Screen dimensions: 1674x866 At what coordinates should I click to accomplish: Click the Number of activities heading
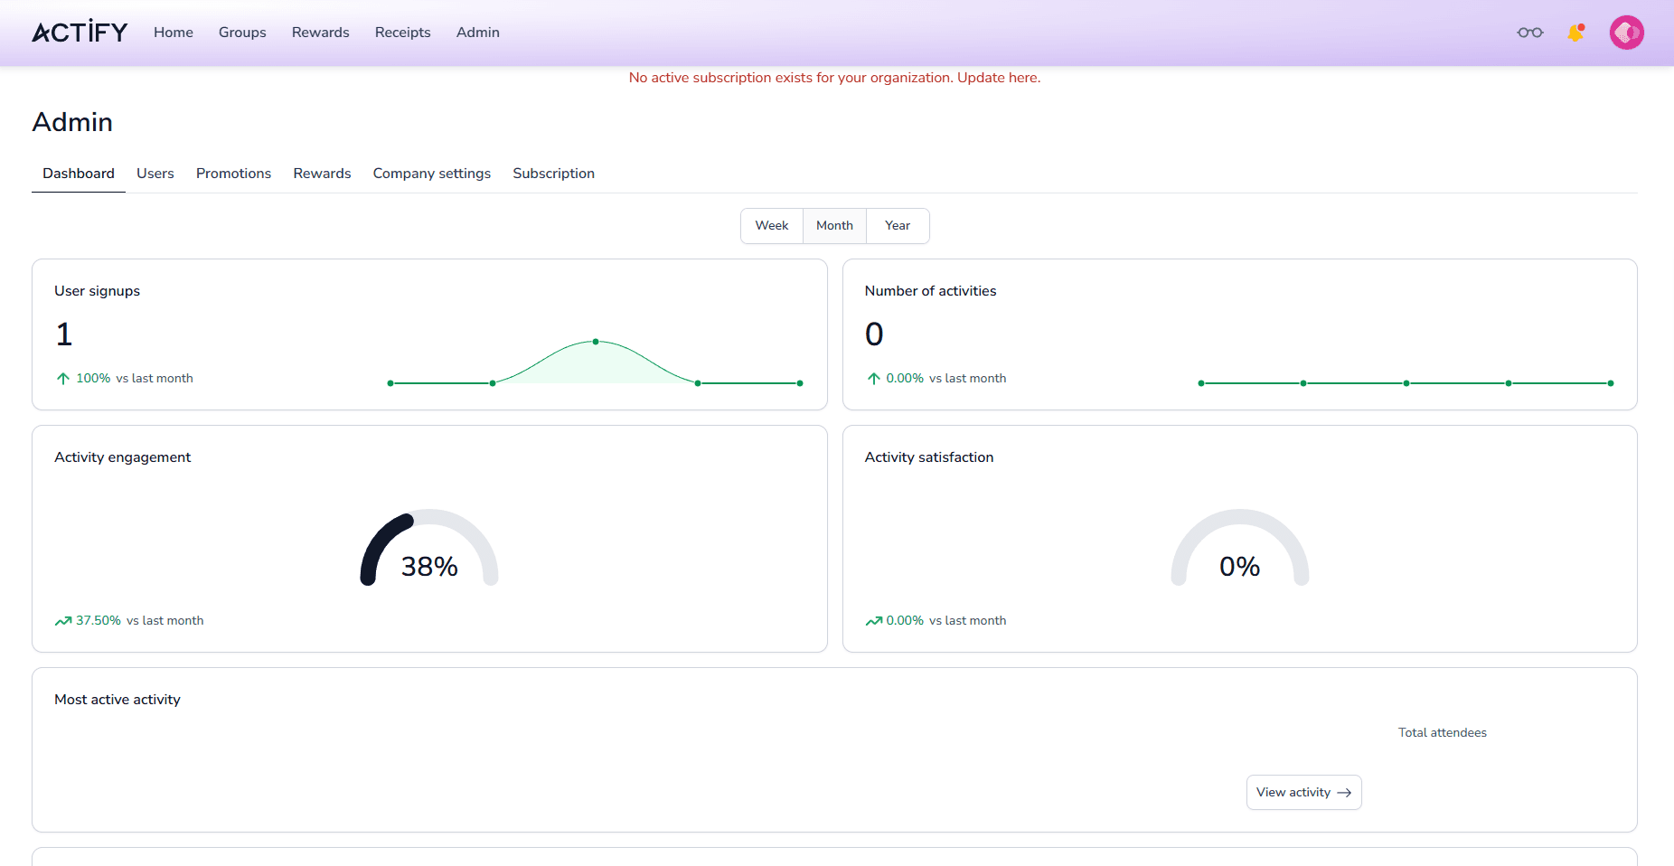(930, 291)
